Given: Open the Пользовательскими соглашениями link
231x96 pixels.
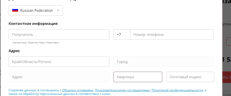Looking at the screenshot, I should coord(122,90).
